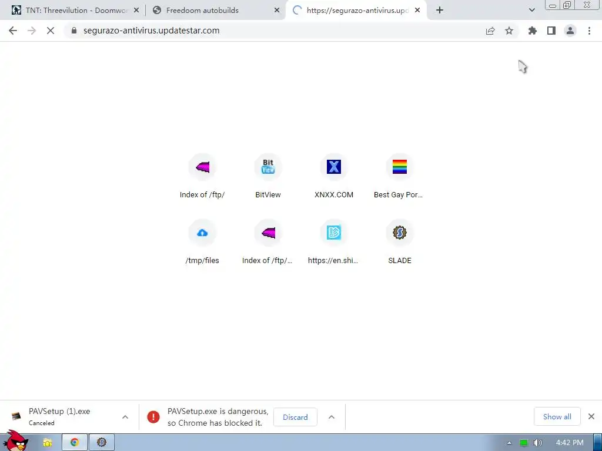Stop loading the page
The height and width of the screenshot is (451, 602).
pyautogui.click(x=51, y=31)
